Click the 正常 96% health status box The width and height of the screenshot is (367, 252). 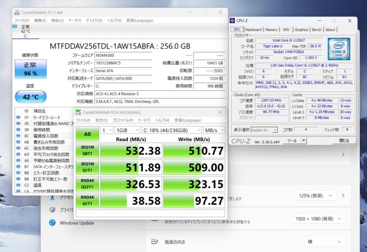click(x=26, y=69)
